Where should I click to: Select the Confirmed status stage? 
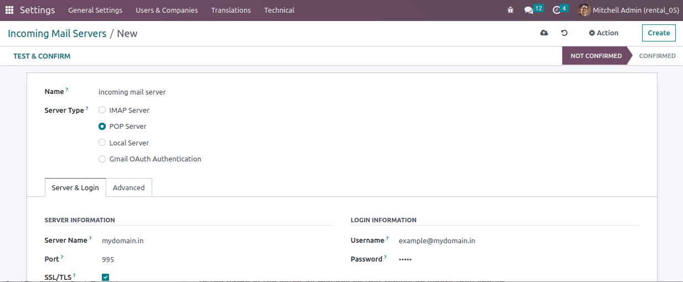coord(657,56)
